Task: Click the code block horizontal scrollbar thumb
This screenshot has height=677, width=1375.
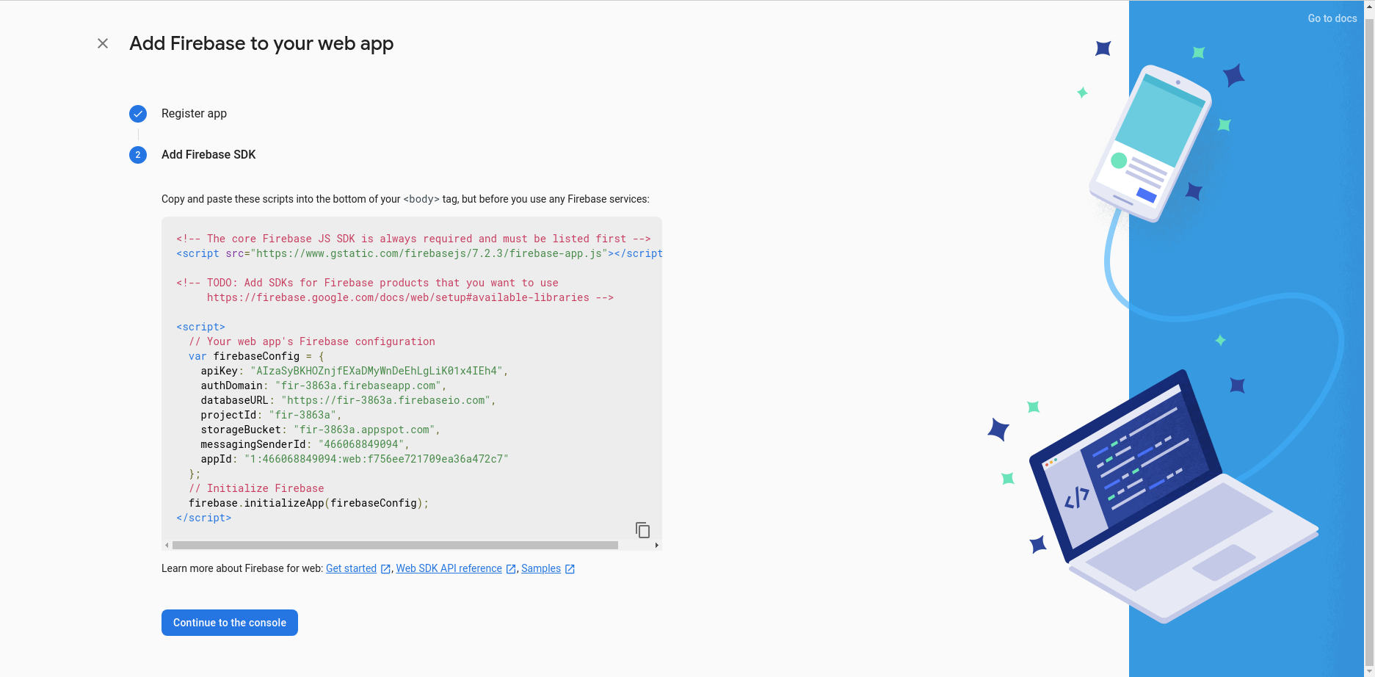Action: click(x=395, y=546)
